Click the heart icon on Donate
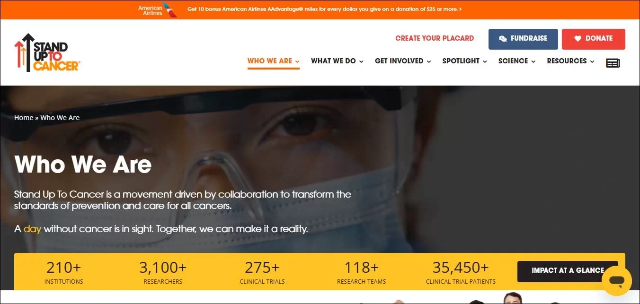Screen dimensions: 640x304 point(578,39)
